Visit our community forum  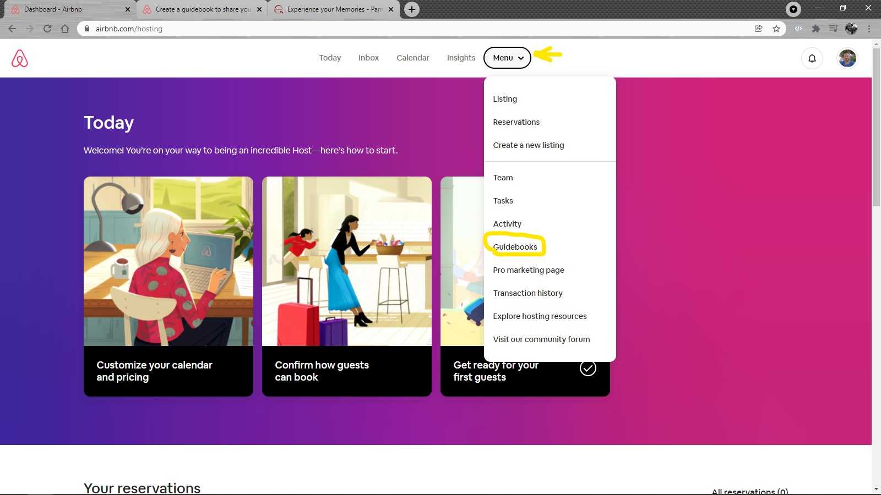pyautogui.click(x=541, y=339)
